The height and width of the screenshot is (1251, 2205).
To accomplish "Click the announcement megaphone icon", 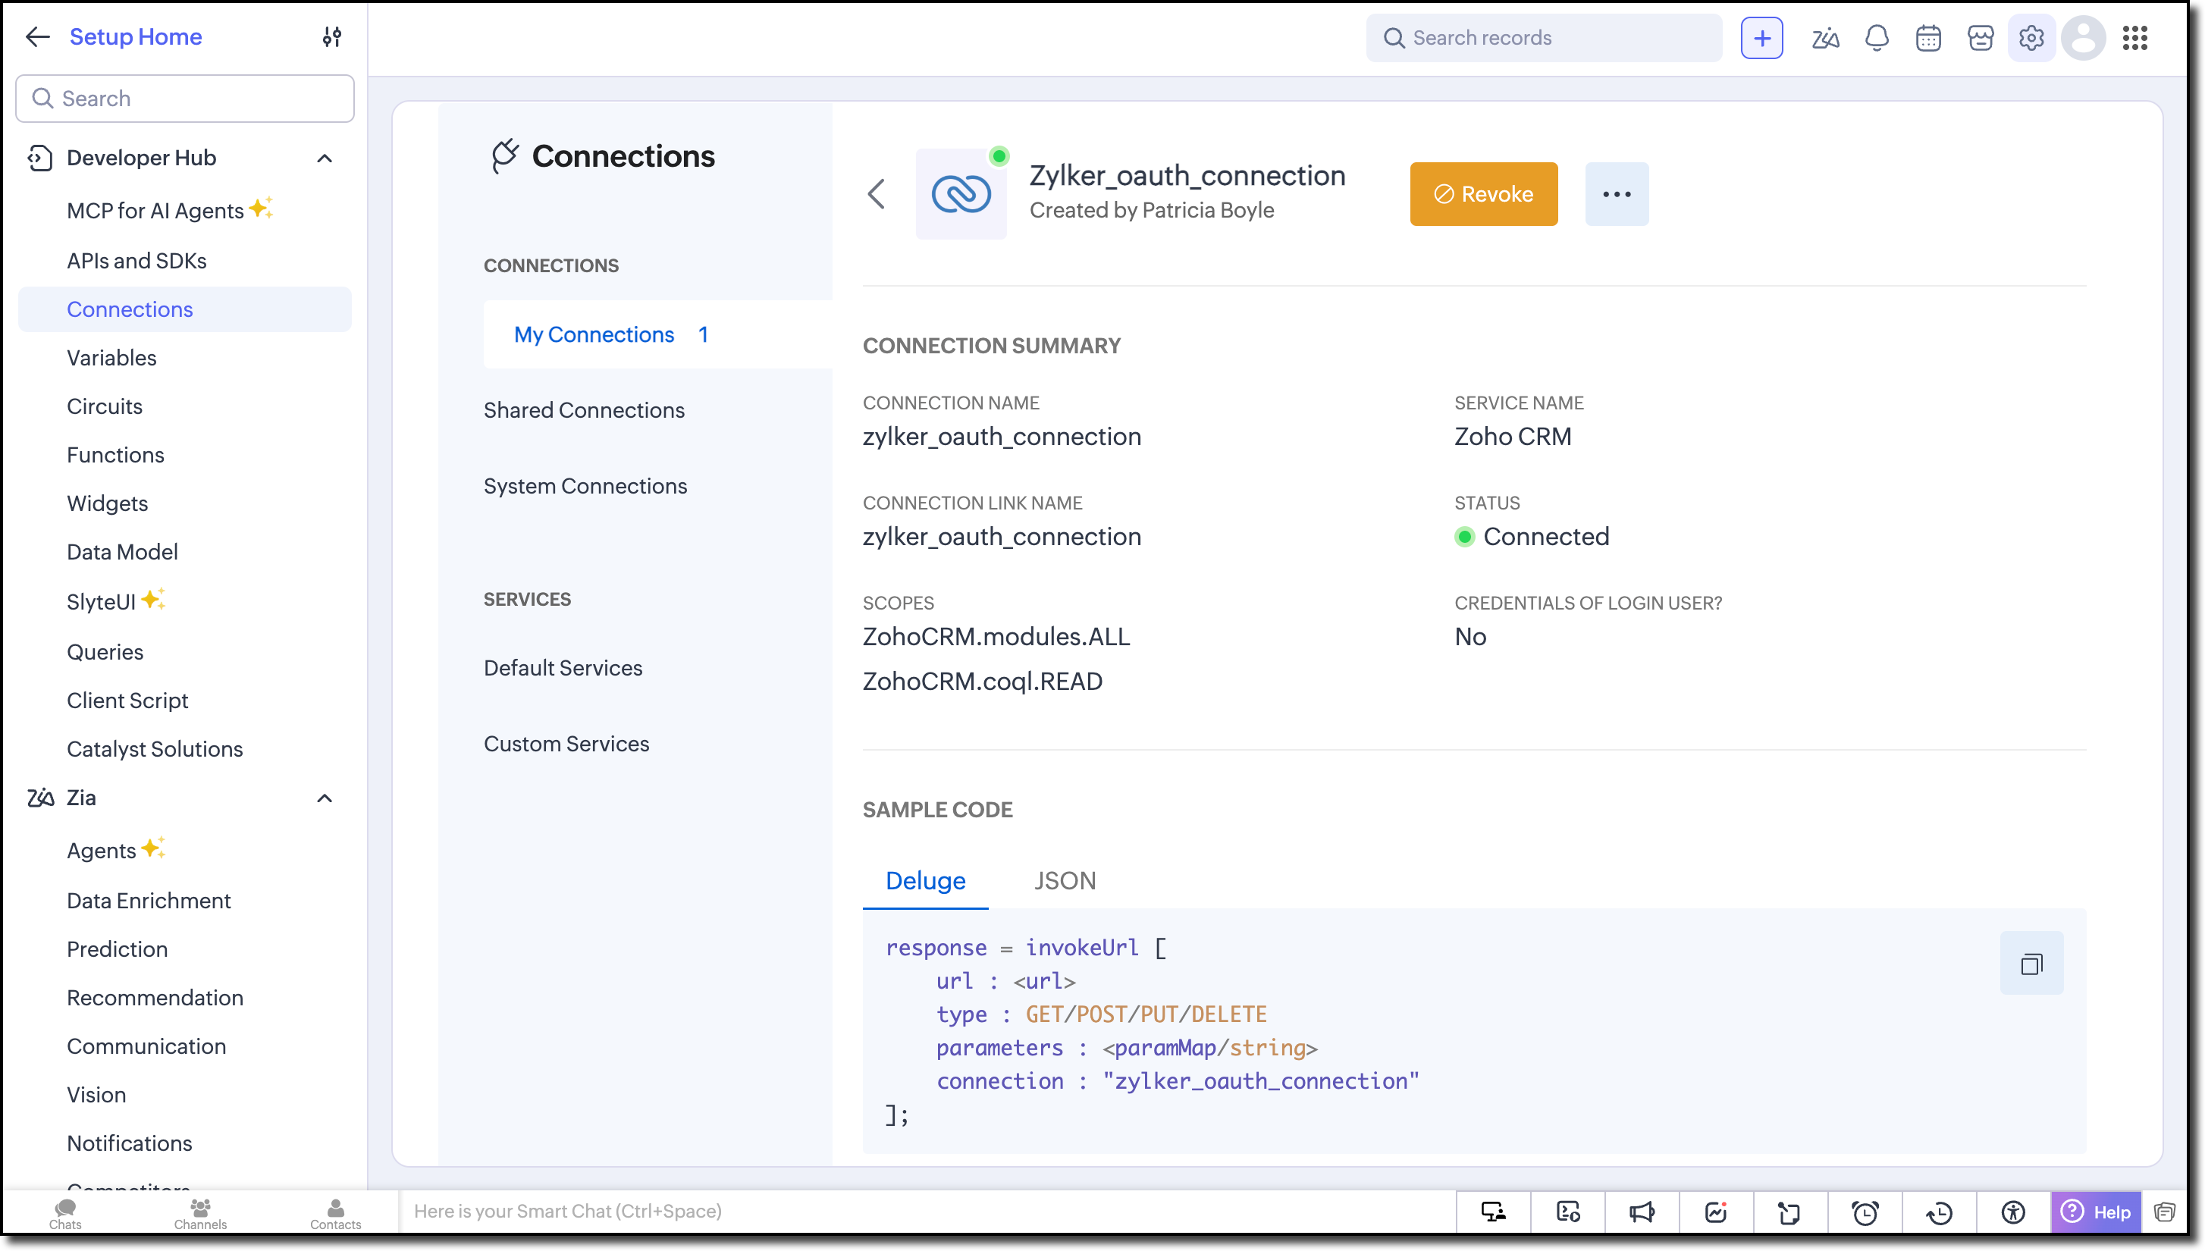I will click(x=1642, y=1212).
